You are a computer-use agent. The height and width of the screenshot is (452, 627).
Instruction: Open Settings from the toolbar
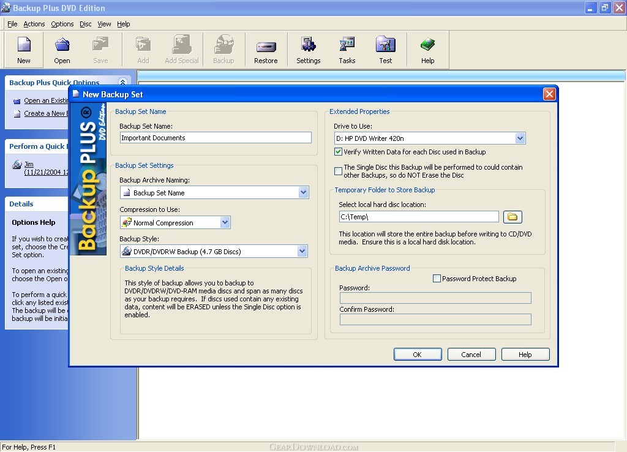(309, 50)
